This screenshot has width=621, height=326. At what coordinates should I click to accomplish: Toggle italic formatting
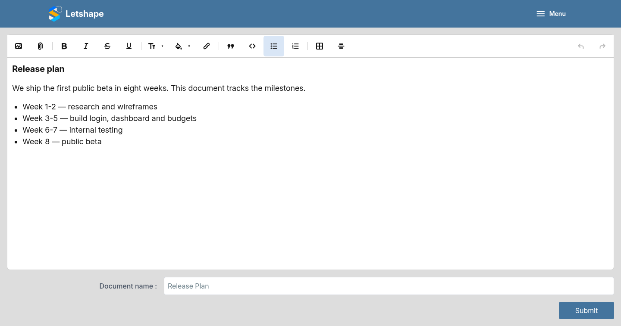pyautogui.click(x=86, y=46)
